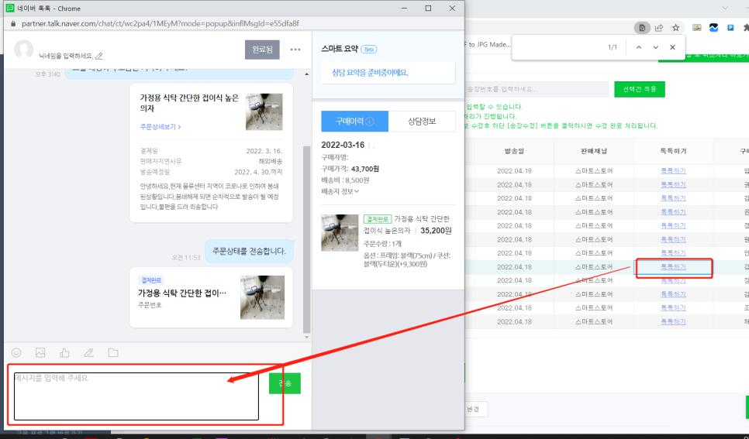
Task: Open the 'F to JPG Made...' bookmark
Action: tap(489, 44)
